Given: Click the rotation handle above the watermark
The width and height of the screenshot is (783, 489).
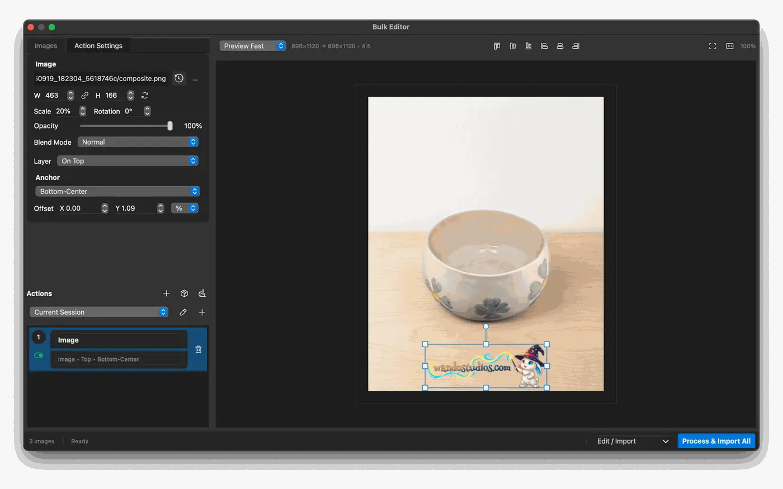Looking at the screenshot, I should pos(486,326).
